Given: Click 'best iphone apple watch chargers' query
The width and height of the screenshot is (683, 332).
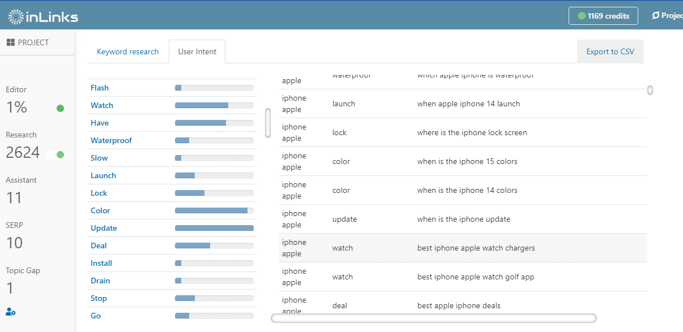Looking at the screenshot, I should click(x=476, y=248).
